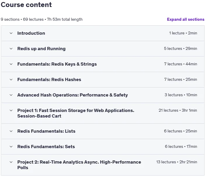Expand the Introduction section chevron
The width and height of the screenshot is (206, 177).
[x=11, y=33]
